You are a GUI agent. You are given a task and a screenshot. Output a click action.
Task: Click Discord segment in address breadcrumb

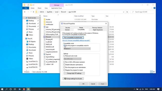pyautogui.click(x=63, y=12)
